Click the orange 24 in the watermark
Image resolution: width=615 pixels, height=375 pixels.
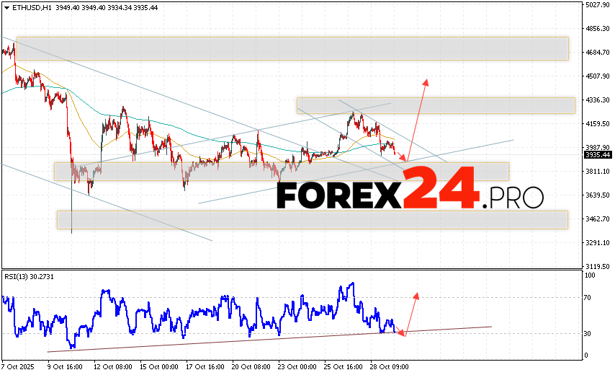[x=440, y=189]
